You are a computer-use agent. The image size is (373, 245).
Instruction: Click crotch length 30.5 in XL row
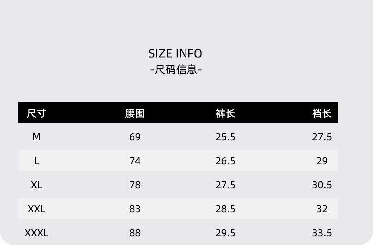(322, 185)
